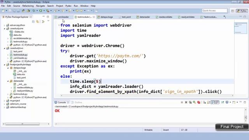249x140 pixels.
Task: Select readyamldata.py in datareader
Action: (x=25, y=91)
